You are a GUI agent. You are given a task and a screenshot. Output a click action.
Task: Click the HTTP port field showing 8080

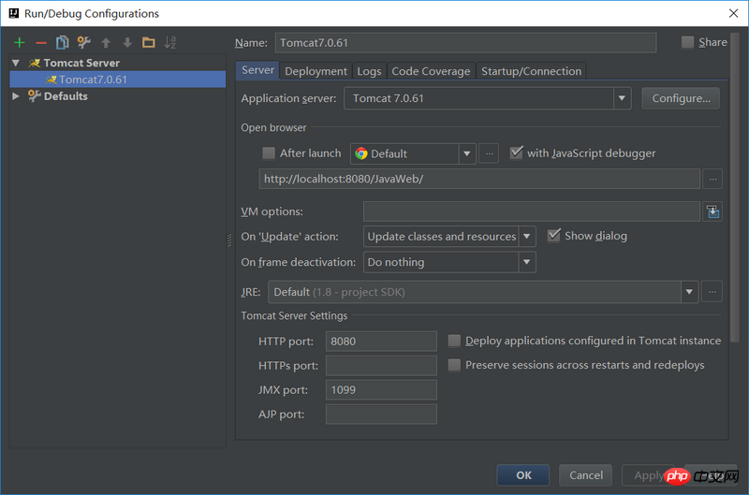tap(381, 342)
